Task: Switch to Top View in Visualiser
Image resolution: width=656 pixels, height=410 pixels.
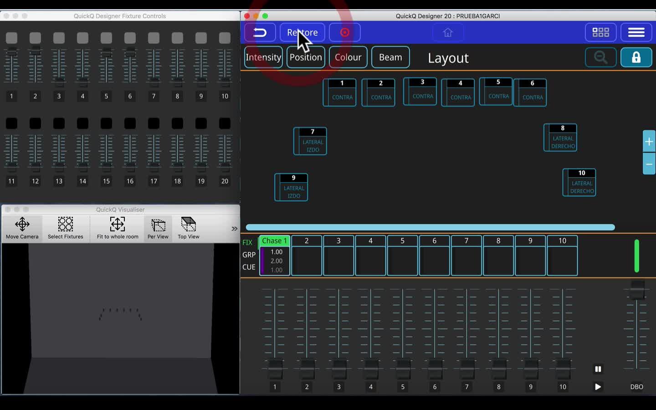Action: pos(189,228)
